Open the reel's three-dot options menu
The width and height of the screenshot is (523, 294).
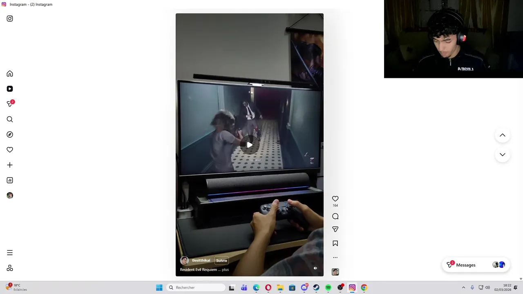tap(335, 257)
